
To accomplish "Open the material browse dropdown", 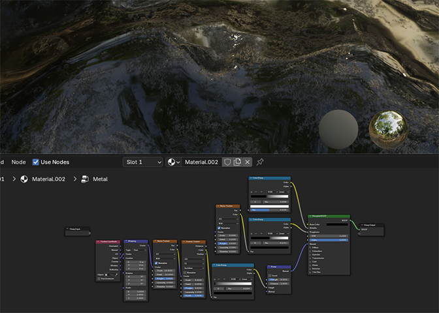I will pyautogui.click(x=174, y=162).
